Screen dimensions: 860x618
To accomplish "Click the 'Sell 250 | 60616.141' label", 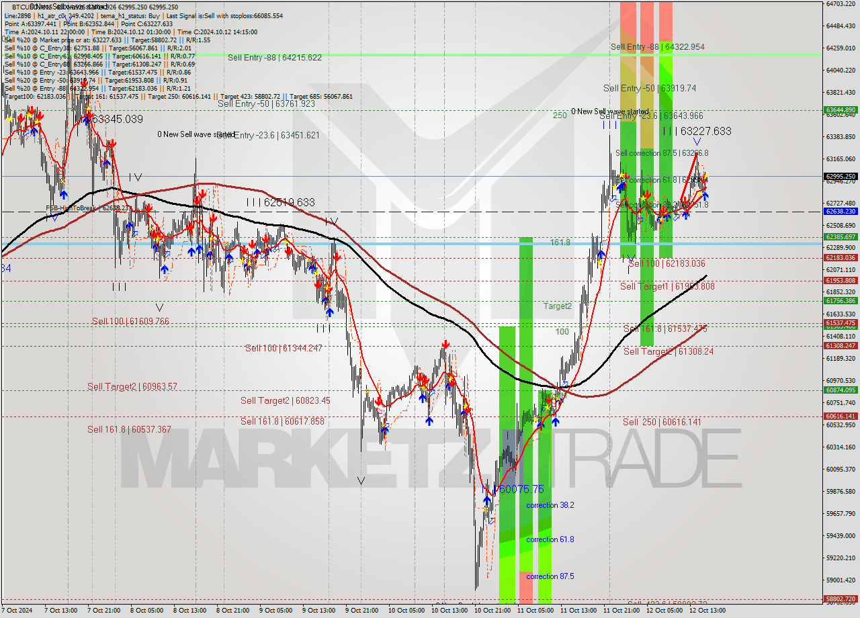I will click(662, 422).
